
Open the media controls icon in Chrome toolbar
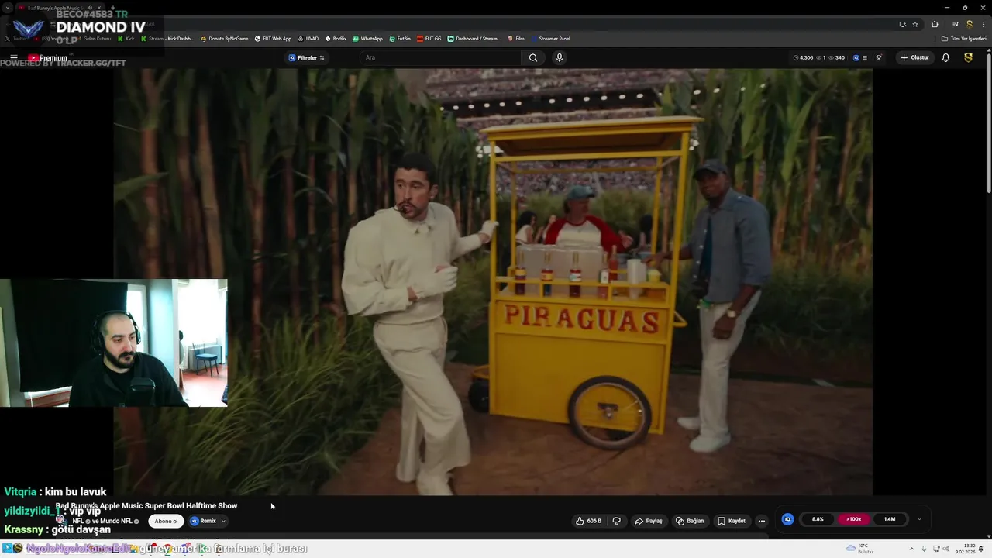coord(956,24)
